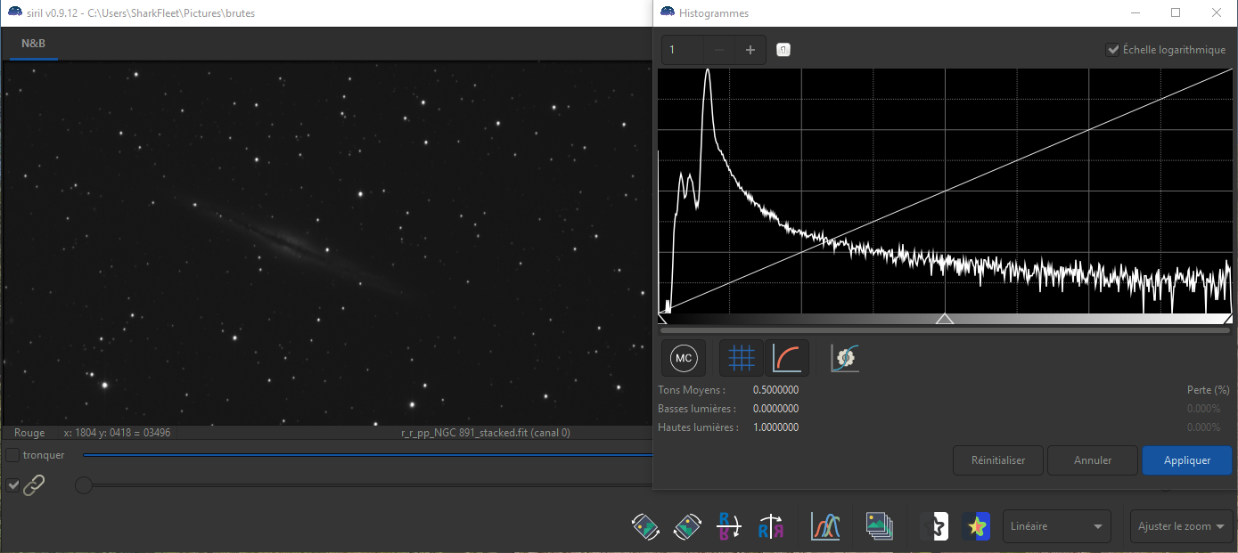The image size is (1238, 553).
Task: Click the horizontal scrollbar under the histogram
Action: coord(945,330)
